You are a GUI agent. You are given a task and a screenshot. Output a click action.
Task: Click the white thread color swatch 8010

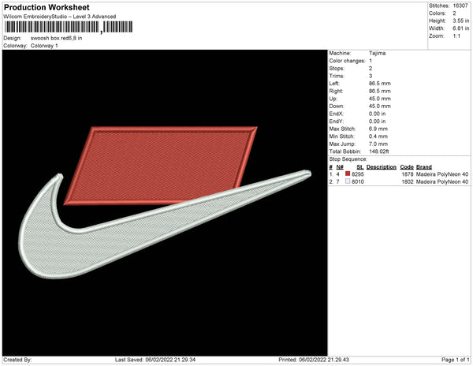point(348,181)
